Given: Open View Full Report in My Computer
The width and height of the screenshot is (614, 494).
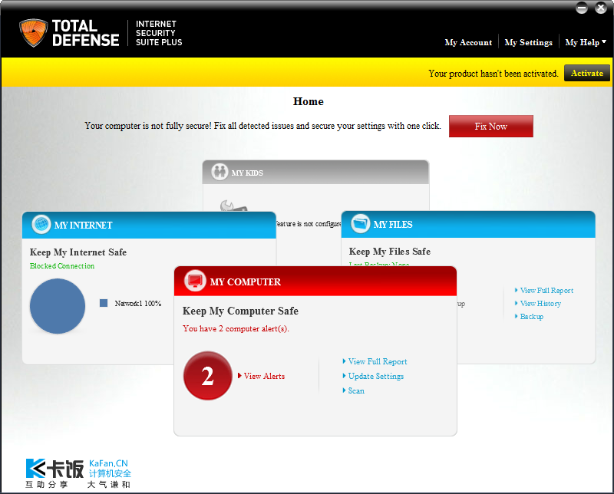Looking at the screenshot, I should [375, 361].
